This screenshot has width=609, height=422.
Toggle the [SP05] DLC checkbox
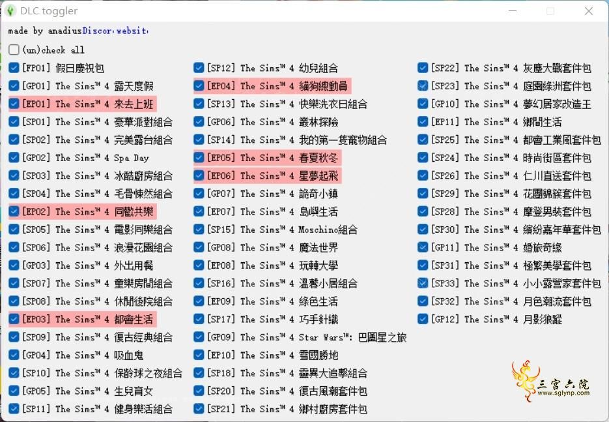click(14, 229)
